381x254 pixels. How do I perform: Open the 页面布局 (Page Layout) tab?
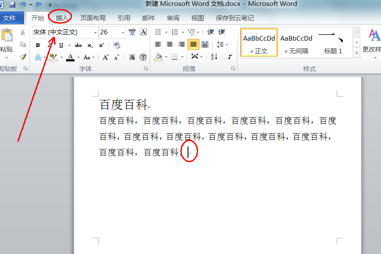point(93,18)
